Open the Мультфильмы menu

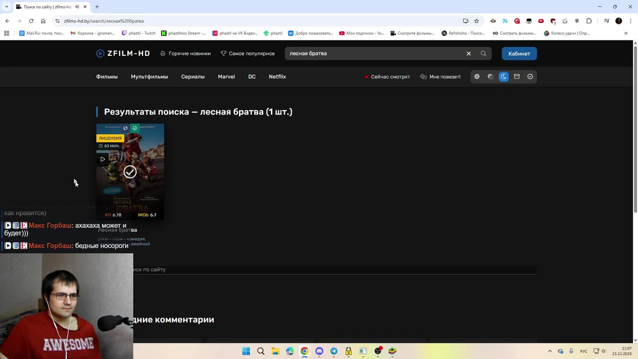tap(150, 77)
